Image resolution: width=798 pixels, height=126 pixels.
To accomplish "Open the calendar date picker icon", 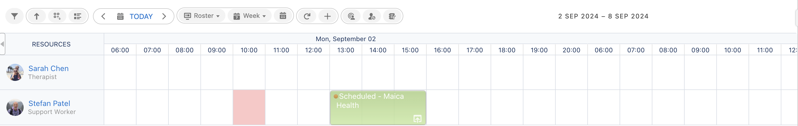I will click(283, 16).
